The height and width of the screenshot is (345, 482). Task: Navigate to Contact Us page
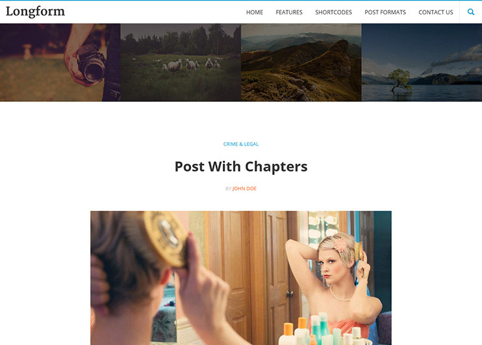click(x=436, y=12)
